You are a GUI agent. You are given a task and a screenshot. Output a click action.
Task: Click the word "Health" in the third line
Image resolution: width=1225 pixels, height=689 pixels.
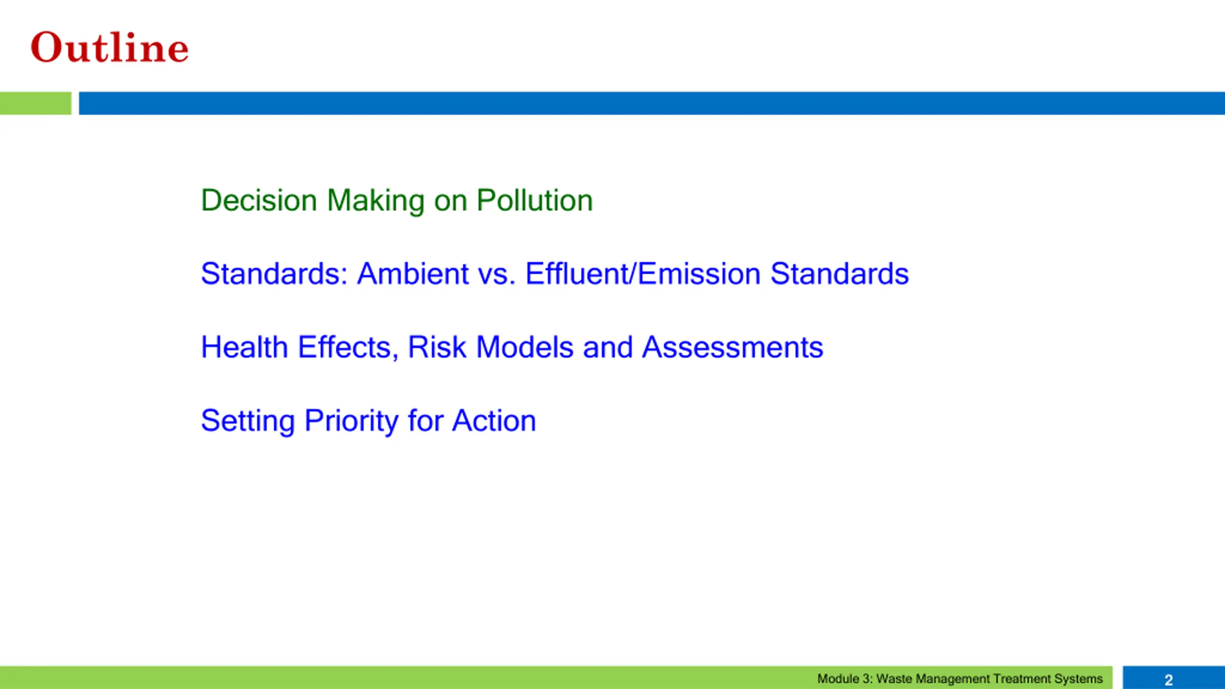pos(244,347)
